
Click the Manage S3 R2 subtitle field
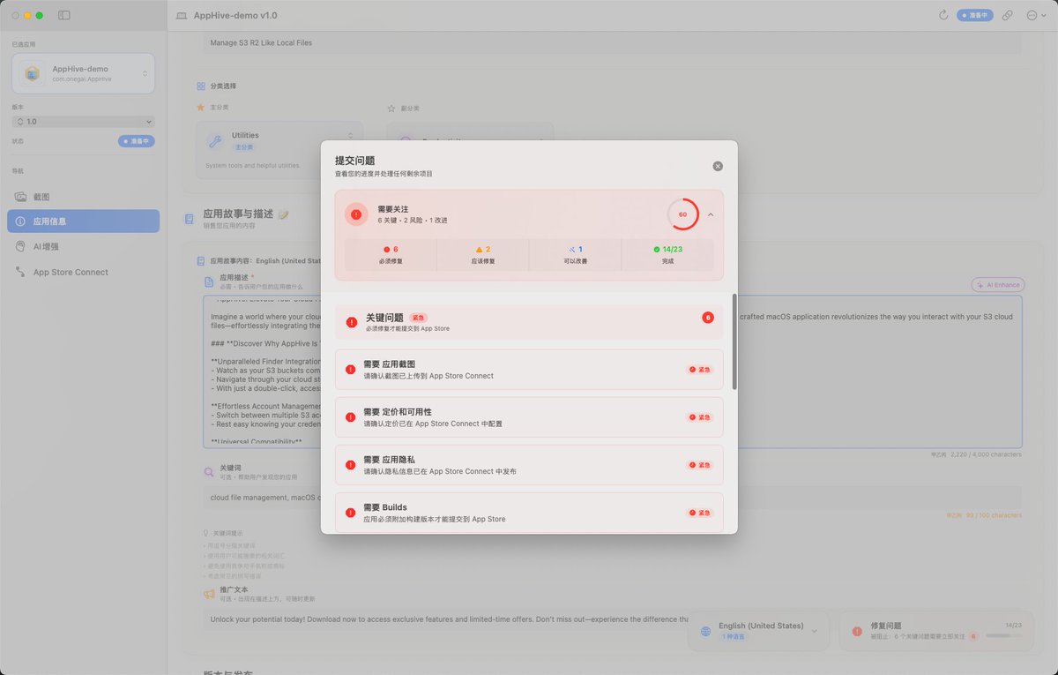(613, 42)
